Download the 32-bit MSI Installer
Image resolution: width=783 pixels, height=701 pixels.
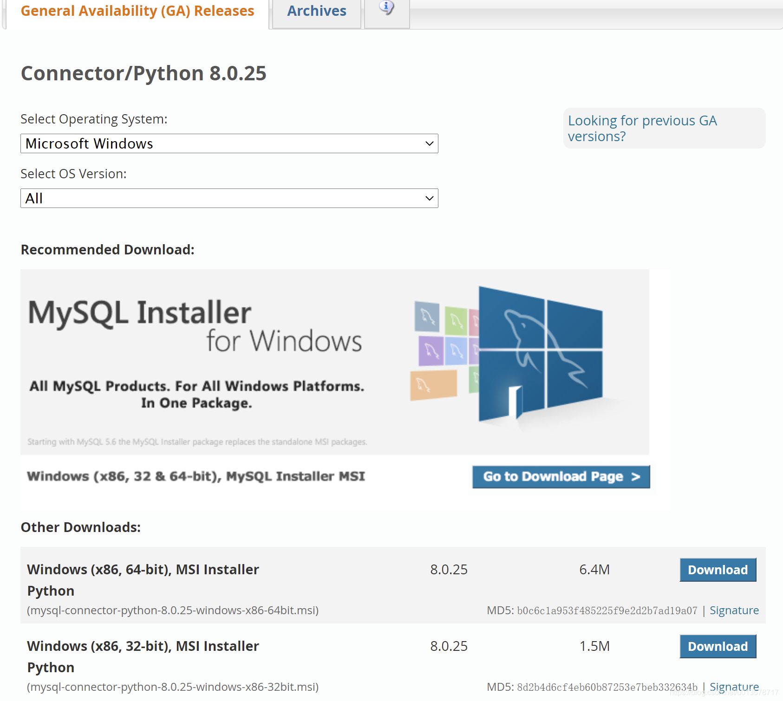tap(718, 646)
